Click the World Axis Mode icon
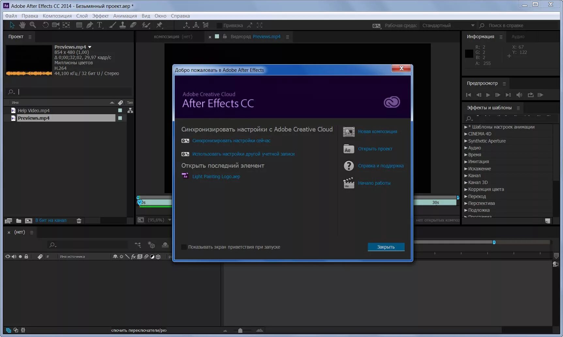 point(196,25)
